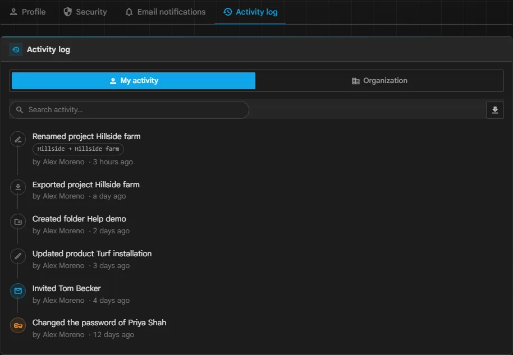Click the "Activity log" panel title
Screen dimensions: 513x355
[48, 50]
